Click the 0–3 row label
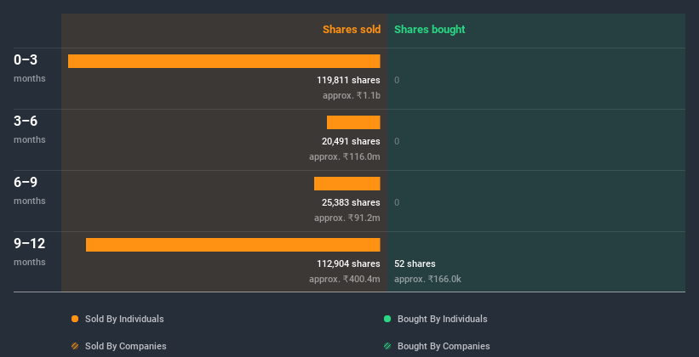 (x=26, y=59)
